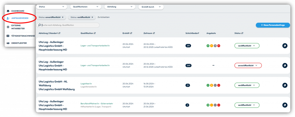
Task: Focus the Abteilung and Qualifikation search field
Action: click(68, 25)
